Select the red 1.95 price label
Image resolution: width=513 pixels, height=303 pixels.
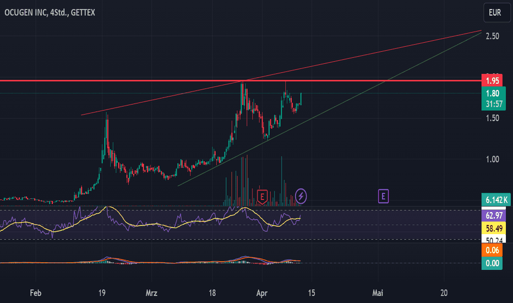(x=492, y=80)
